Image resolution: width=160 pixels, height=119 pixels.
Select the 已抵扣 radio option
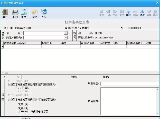pyautogui.click(x=16, y=88)
